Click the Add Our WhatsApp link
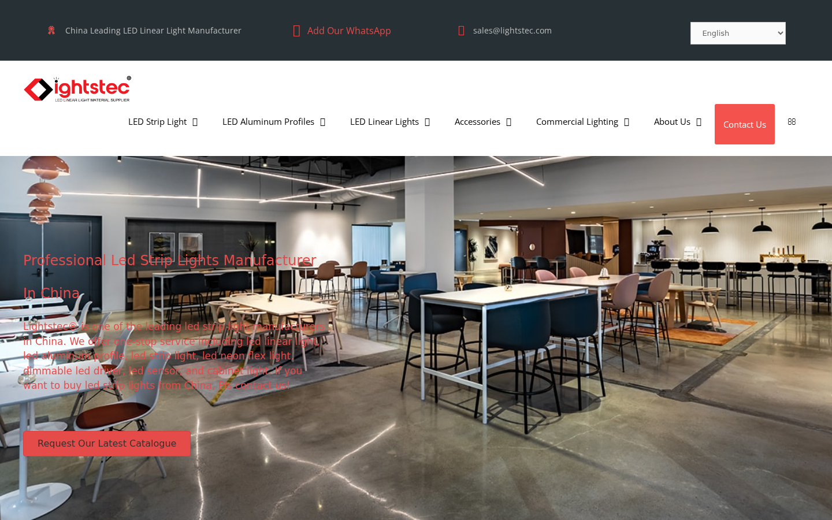The image size is (832, 520). 349,31
